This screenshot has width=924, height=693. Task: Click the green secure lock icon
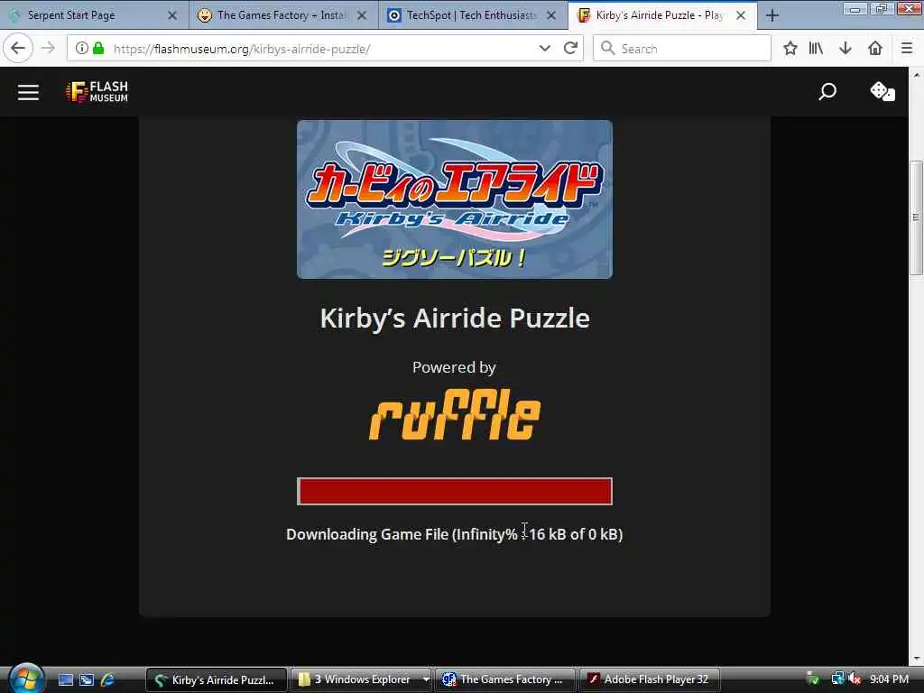pyautogui.click(x=99, y=49)
